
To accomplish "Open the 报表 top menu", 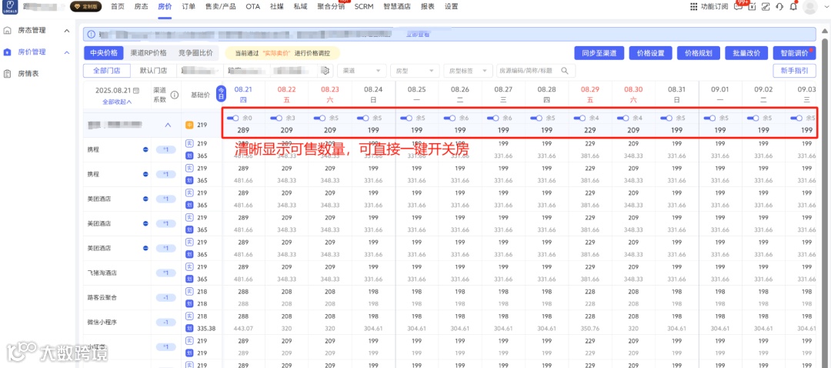I will pyautogui.click(x=427, y=7).
